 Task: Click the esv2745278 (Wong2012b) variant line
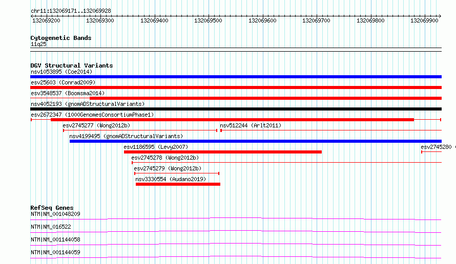(x=286, y=163)
